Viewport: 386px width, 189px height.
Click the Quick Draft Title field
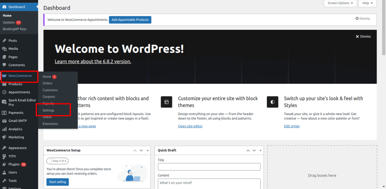[x=209, y=167]
